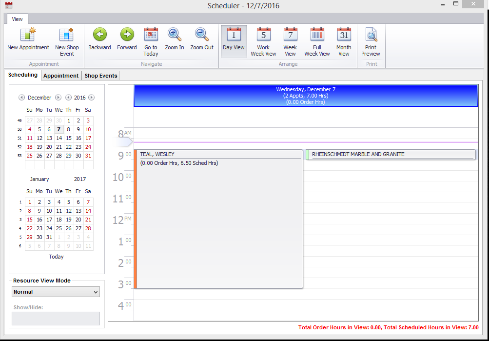Select December 1 in the calendar

[69, 120]
